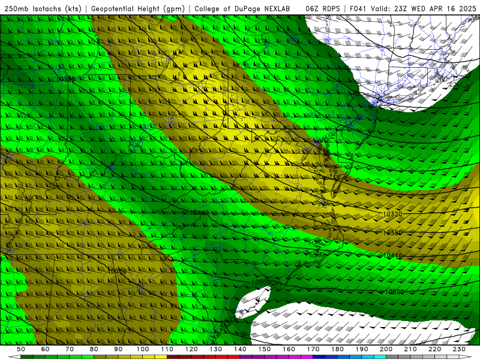The height and width of the screenshot is (360, 480).
Task: Click the 120 knot legend label
Action: tap(191, 349)
